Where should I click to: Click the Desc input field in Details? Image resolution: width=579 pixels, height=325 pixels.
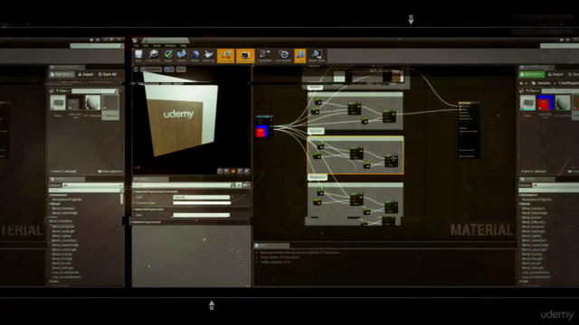coord(201,215)
